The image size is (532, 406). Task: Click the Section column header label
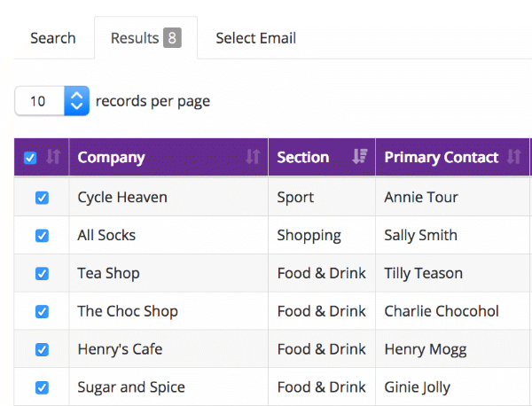tap(303, 158)
